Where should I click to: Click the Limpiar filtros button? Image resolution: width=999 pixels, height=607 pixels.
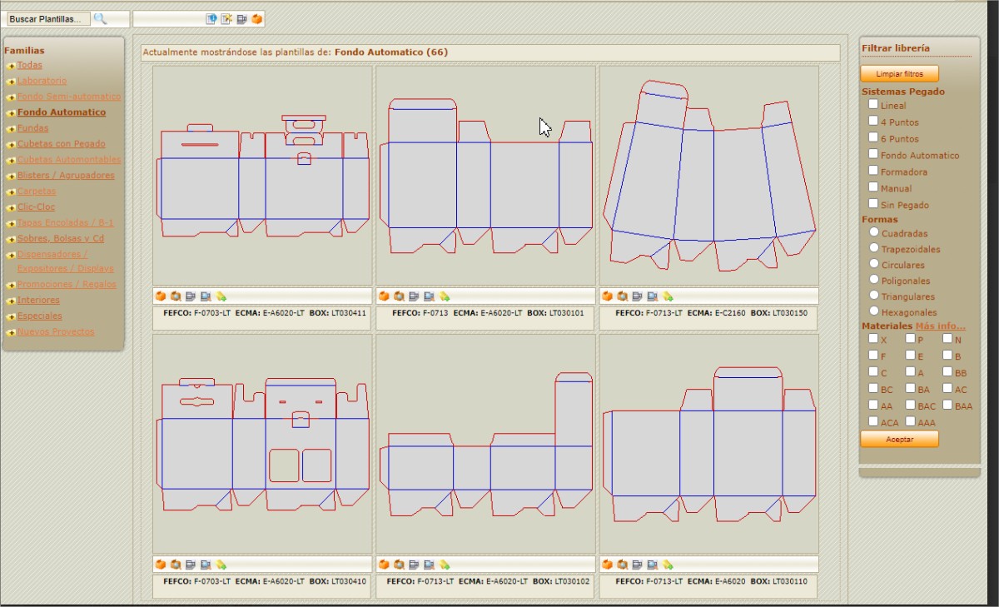click(899, 74)
